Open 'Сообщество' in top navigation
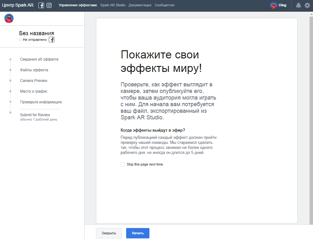 [x=165, y=5]
